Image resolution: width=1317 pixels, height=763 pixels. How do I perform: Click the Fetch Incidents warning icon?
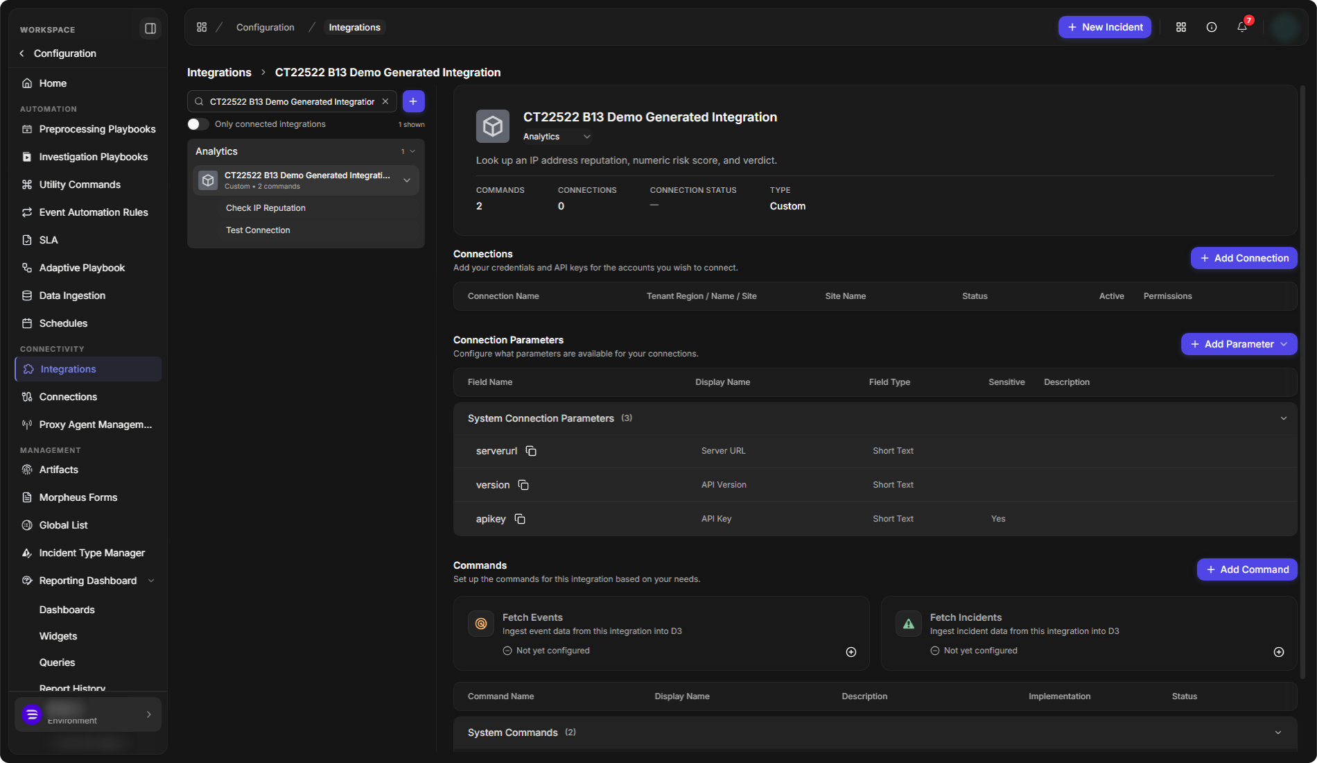pyautogui.click(x=909, y=624)
